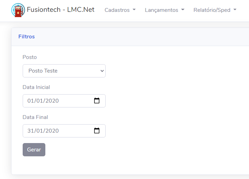
Task: Open the Relatório/Sped menu
Action: [215, 10]
